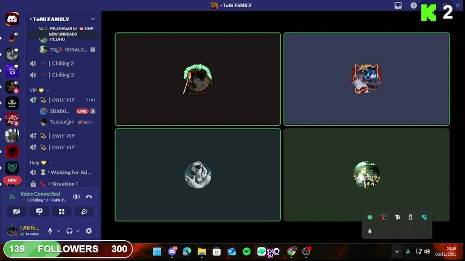Image resolution: width=465 pixels, height=261 pixels.
Task: Open Discord direct messages home icon
Action: click(x=12, y=19)
